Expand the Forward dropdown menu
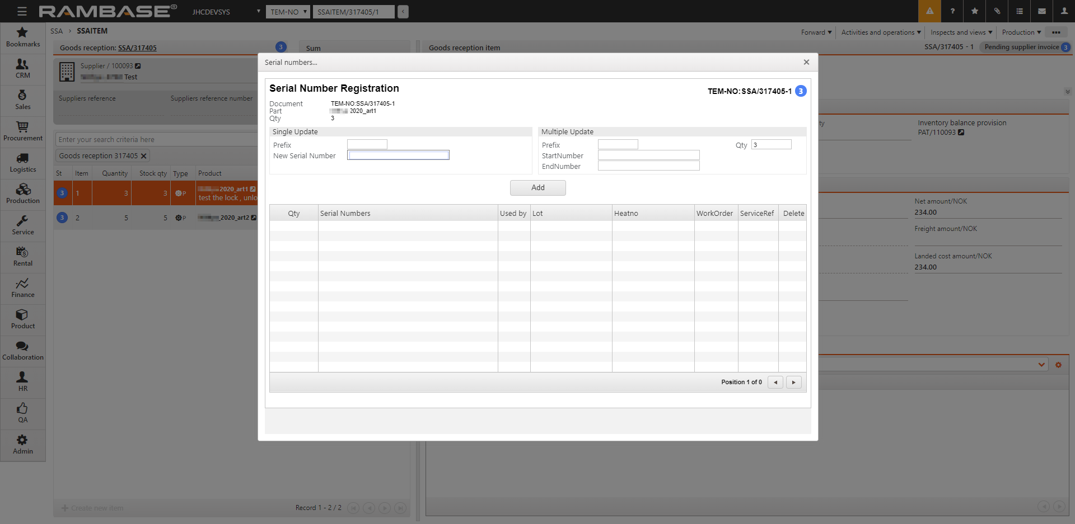1075x524 pixels. (816, 32)
